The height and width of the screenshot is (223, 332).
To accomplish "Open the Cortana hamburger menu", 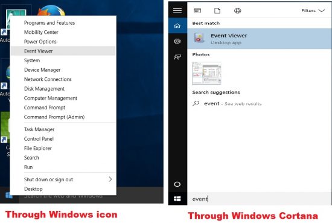I will click(x=177, y=10).
